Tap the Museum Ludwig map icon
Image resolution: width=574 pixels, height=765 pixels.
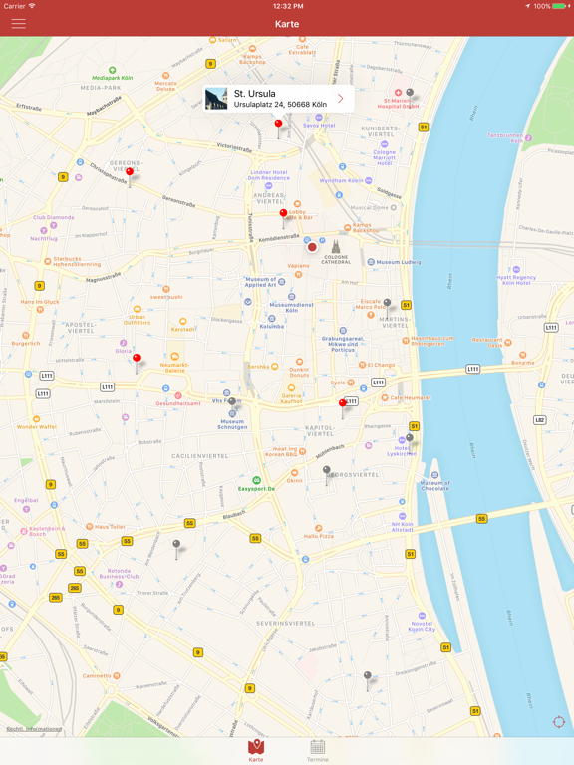(371, 262)
